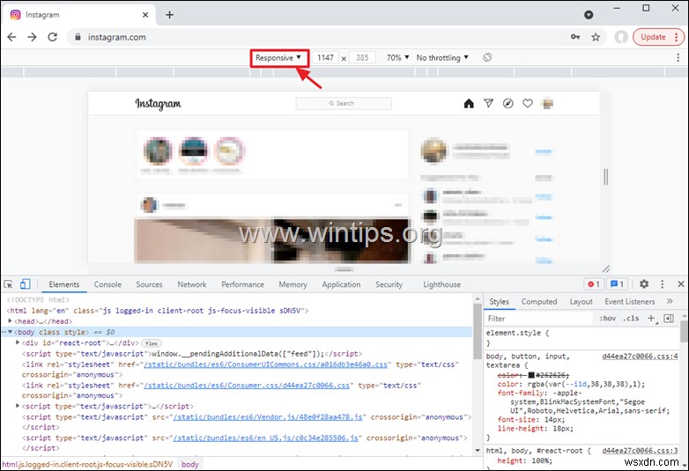Switch to the Application tab
The image size is (689, 471).
pyautogui.click(x=341, y=284)
